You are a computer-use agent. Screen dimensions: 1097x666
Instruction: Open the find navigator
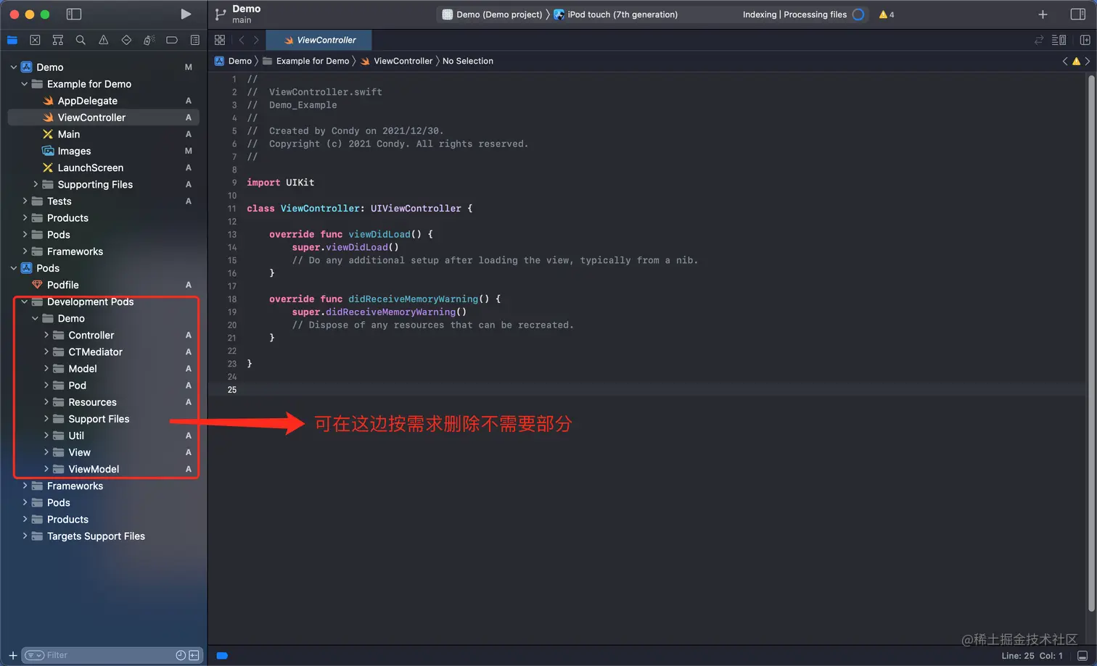(81, 40)
